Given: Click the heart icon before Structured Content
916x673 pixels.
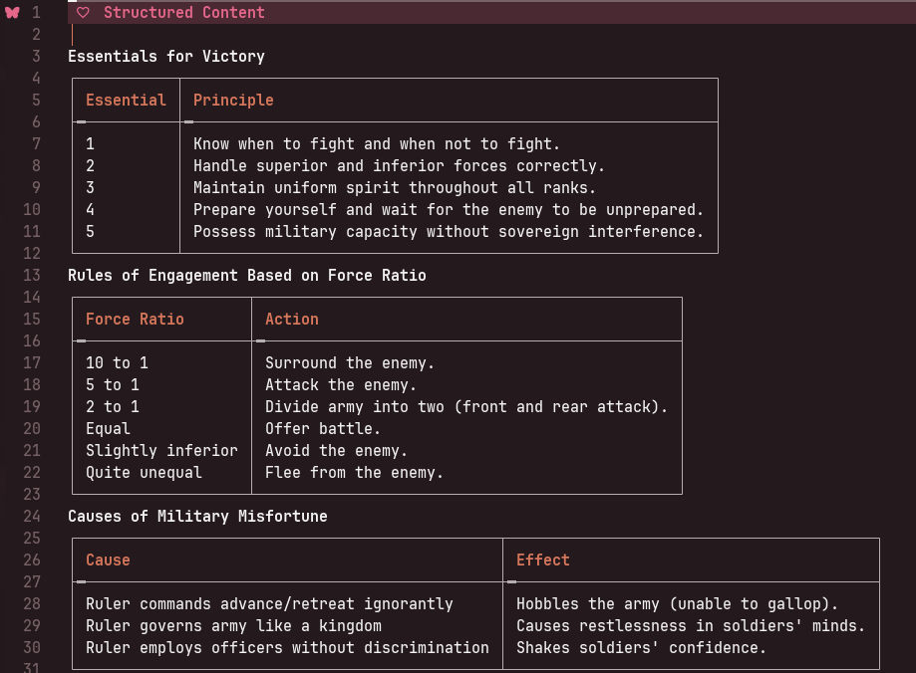Looking at the screenshot, I should tap(84, 13).
